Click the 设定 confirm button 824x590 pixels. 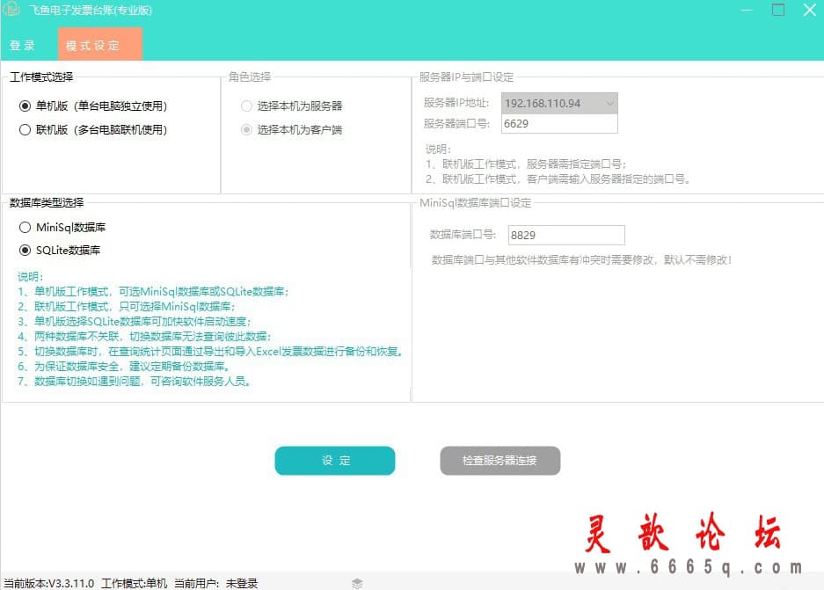335,461
